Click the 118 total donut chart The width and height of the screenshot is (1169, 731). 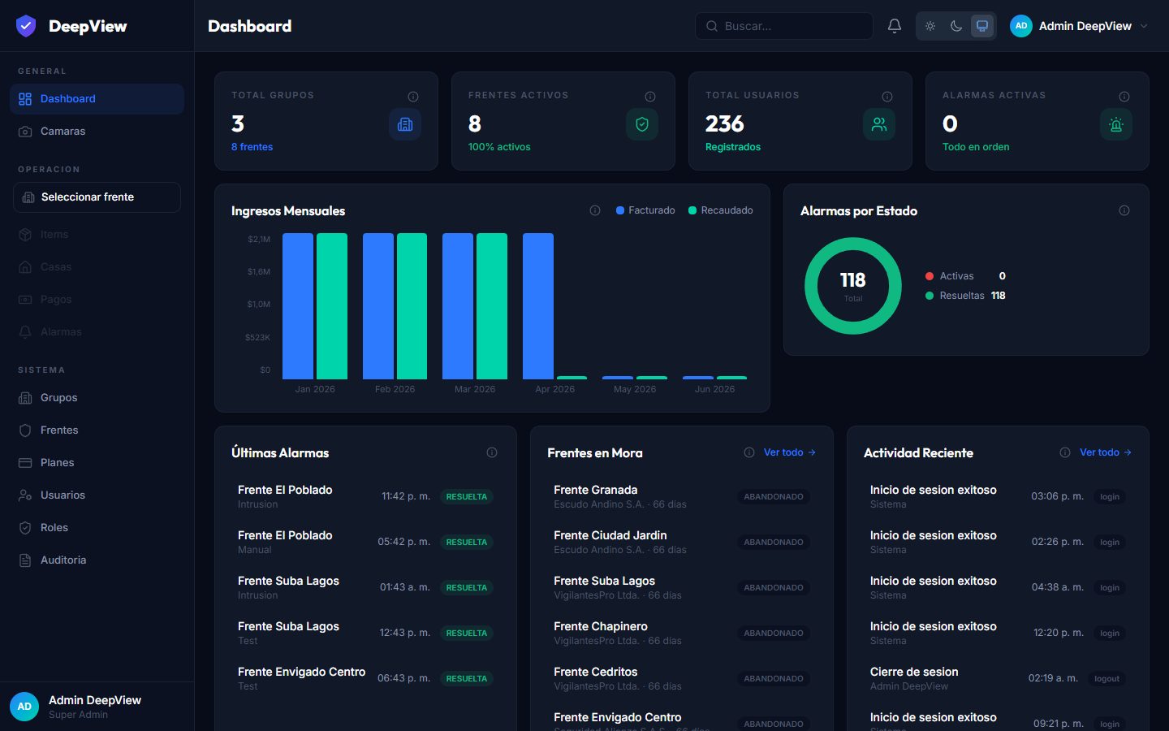point(852,286)
